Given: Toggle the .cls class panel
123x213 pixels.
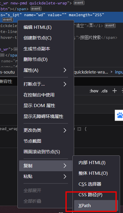Looking at the screenshot, I should pyautogui.click(x=104, y=91).
